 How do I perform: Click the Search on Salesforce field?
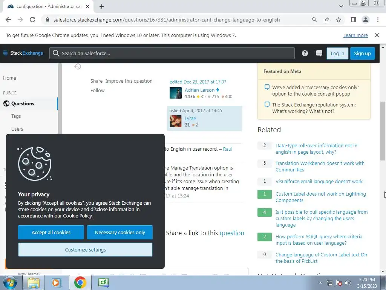(172, 53)
